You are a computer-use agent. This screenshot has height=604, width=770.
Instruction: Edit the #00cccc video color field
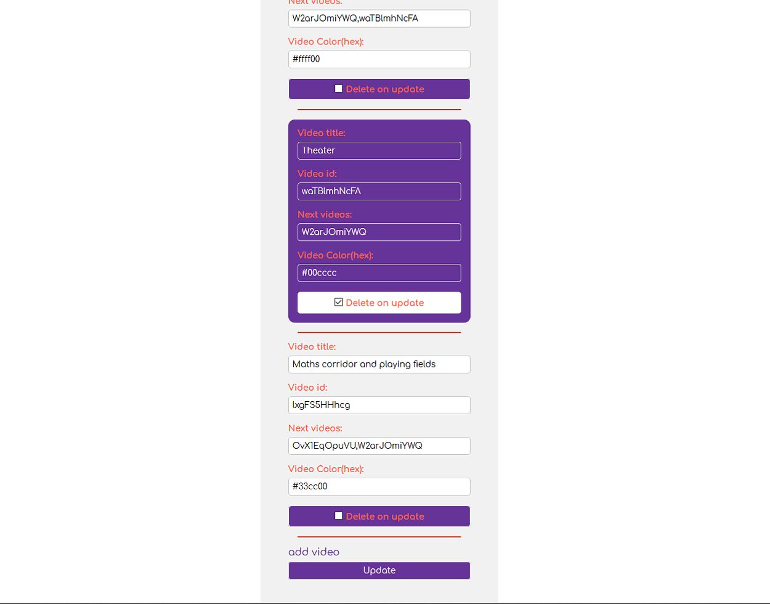click(x=379, y=272)
